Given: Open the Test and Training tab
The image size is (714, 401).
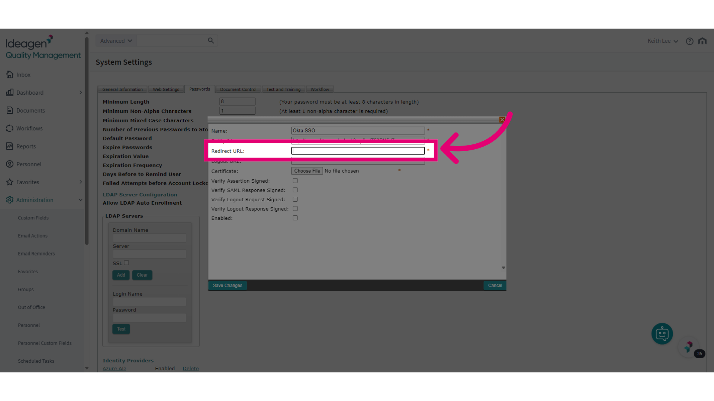Looking at the screenshot, I should click(283, 89).
